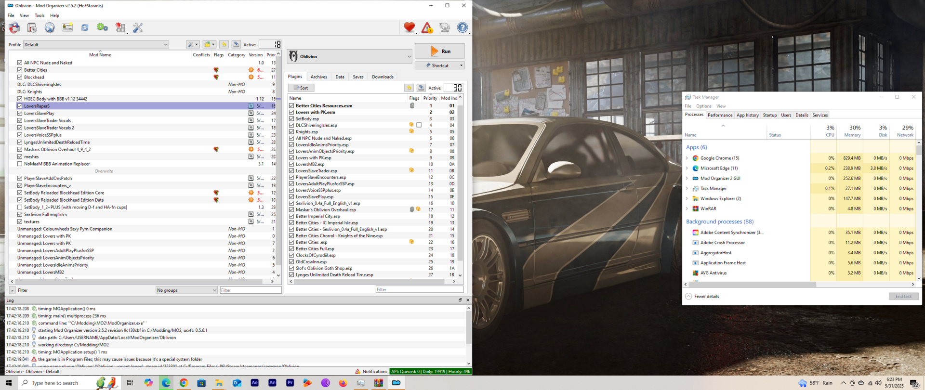Open Nexus website globe icon
The width and height of the screenshot is (925, 390).
(x=50, y=28)
